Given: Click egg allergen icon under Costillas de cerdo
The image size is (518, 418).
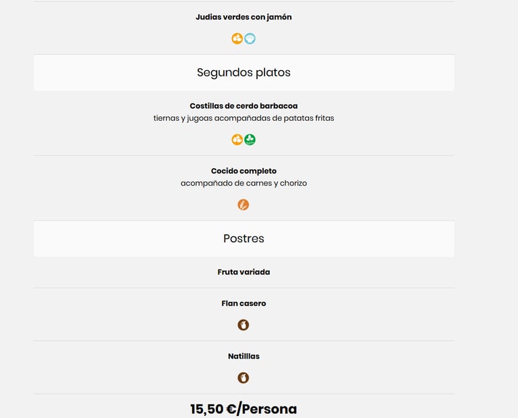Looking at the screenshot, I should click(x=237, y=140).
